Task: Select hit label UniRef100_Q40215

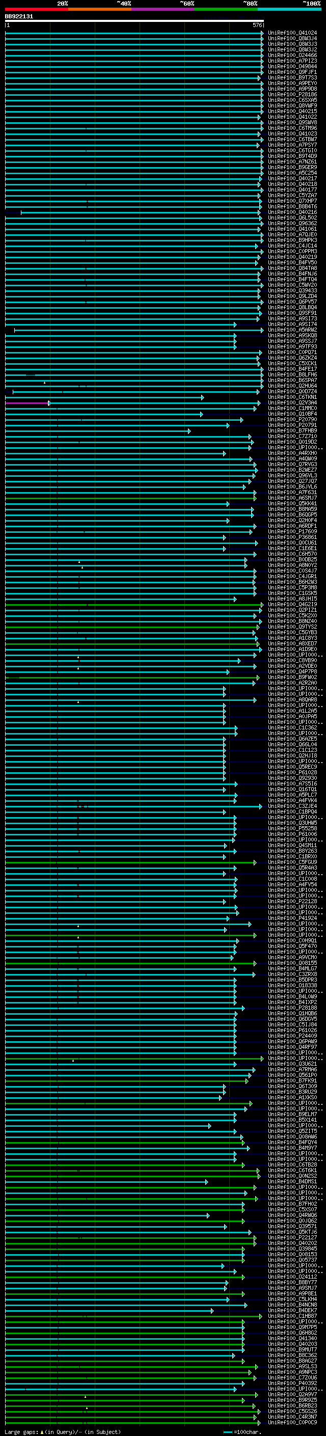Action: (292, 111)
